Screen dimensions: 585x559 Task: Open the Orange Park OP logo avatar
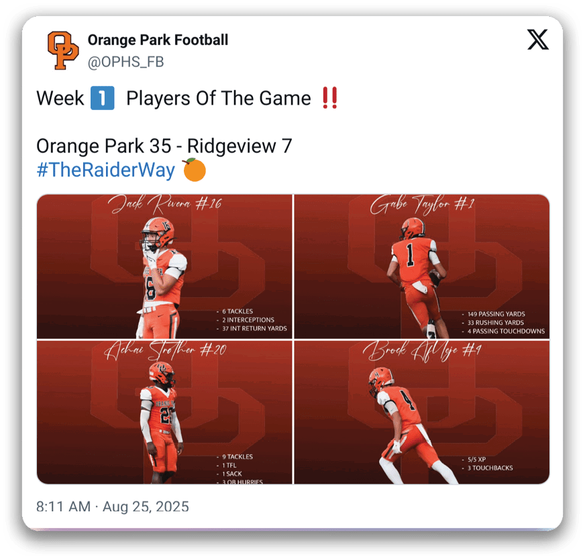(62, 50)
